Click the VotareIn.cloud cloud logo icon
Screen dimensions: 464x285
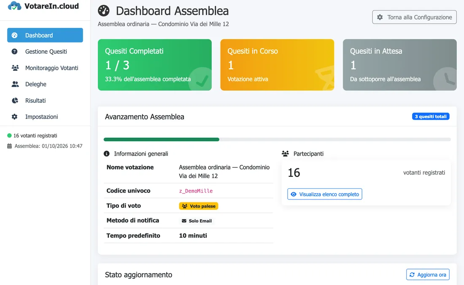tap(14, 5)
